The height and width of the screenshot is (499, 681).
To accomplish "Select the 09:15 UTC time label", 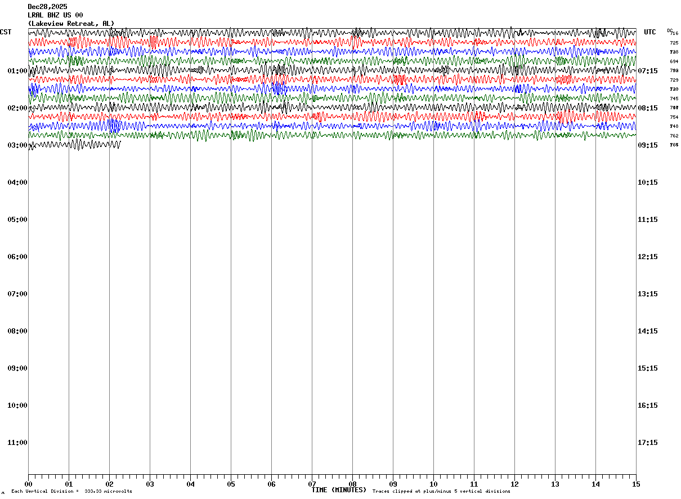I will coord(648,145).
